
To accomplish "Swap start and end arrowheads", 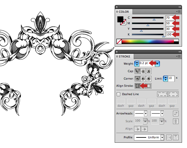I will coord(176,113).
